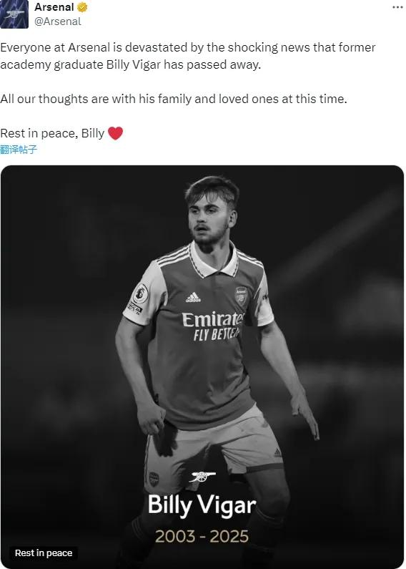
Task: Click the line 'All our thoughts are with his family'
Action: point(174,99)
